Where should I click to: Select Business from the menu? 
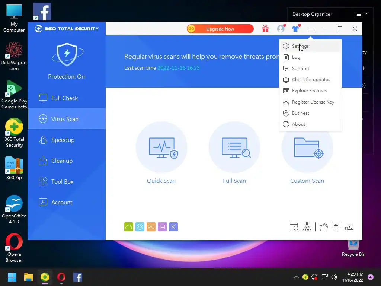point(311,113)
